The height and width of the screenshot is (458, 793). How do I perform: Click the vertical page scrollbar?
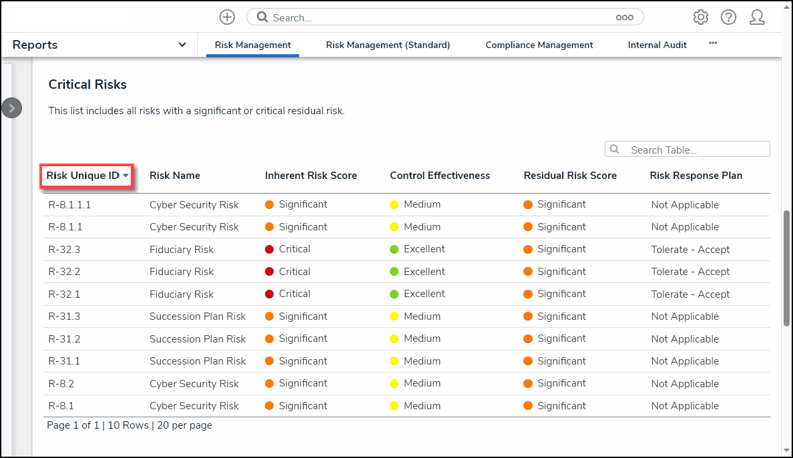pos(786,267)
